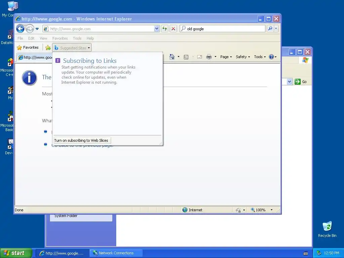Click the Home icon in command bar
Screen dimensions: 344x258
tap(172, 57)
